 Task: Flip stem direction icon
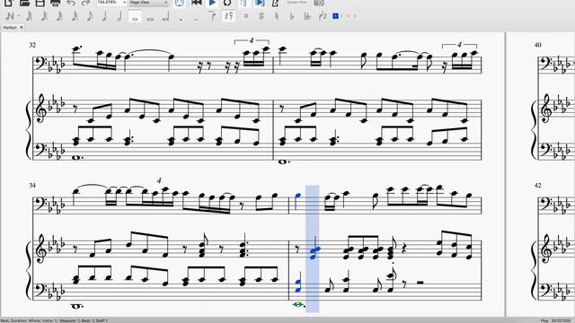(x=323, y=16)
